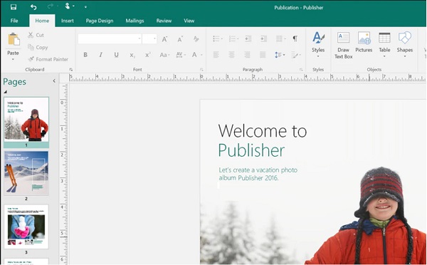Go to the Page Design tab
This screenshot has height=265, width=427.
(100, 21)
